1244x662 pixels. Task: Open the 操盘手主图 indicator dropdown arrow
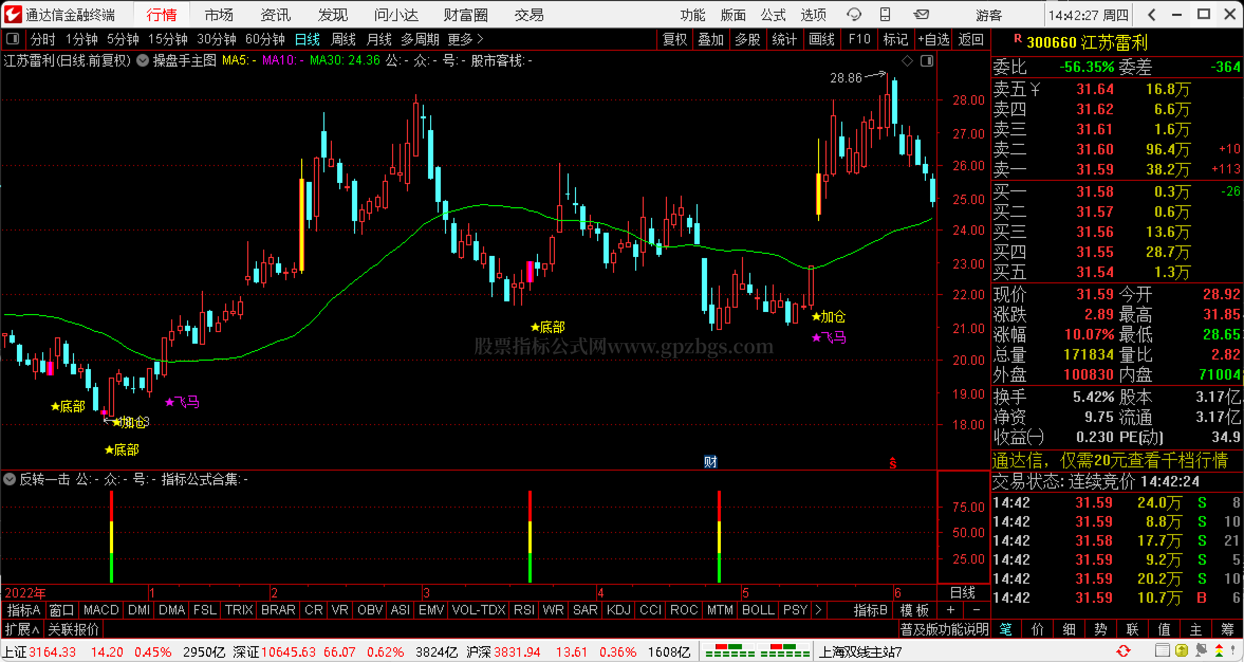[142, 61]
